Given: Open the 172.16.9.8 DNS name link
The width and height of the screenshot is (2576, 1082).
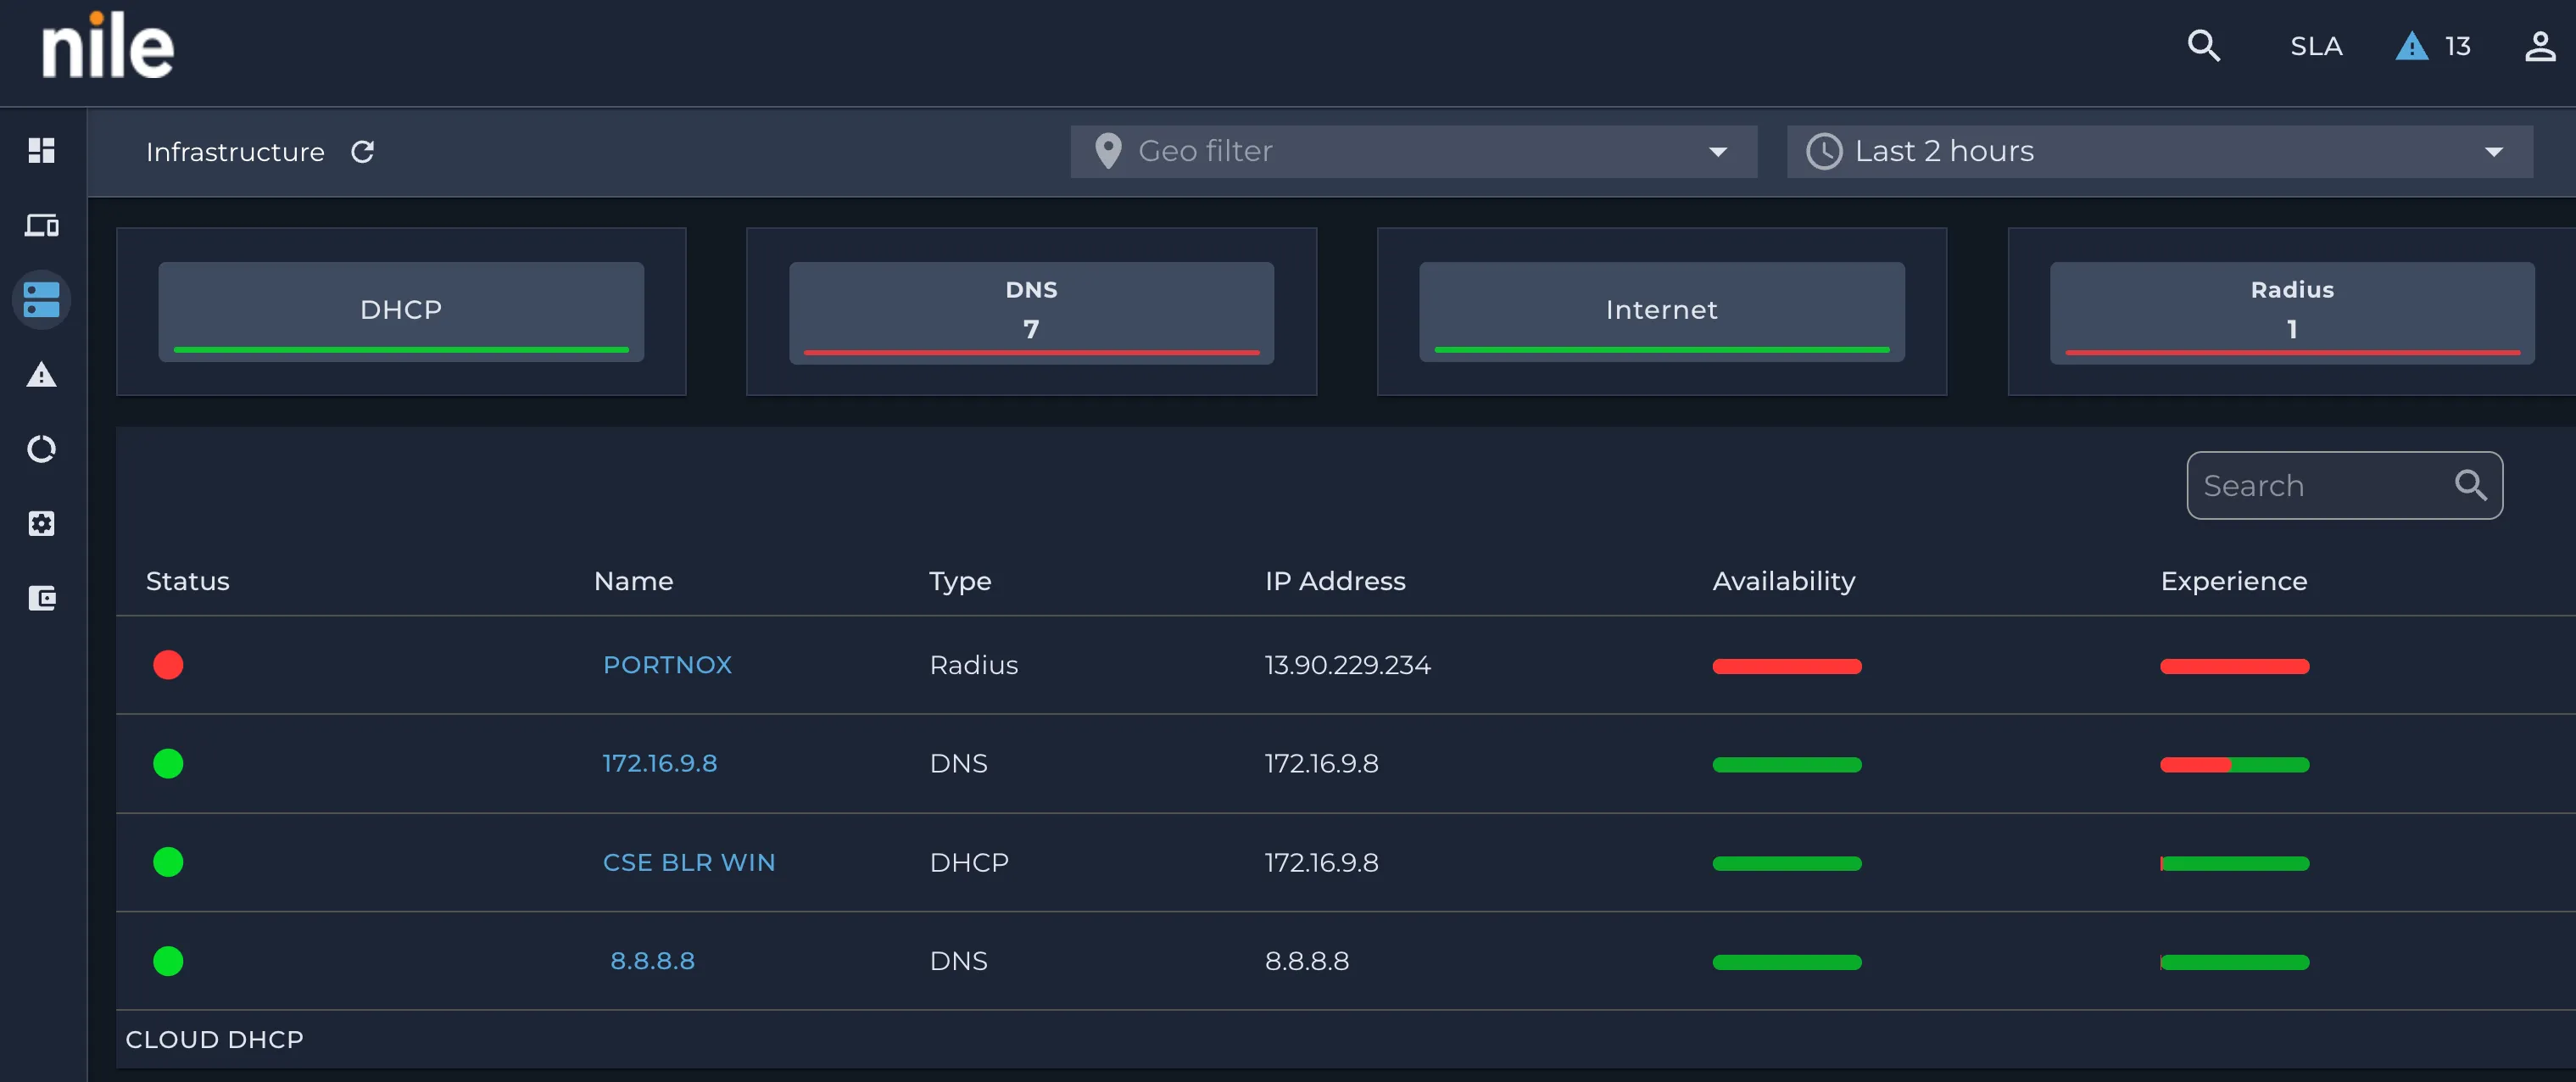Looking at the screenshot, I should (660, 763).
